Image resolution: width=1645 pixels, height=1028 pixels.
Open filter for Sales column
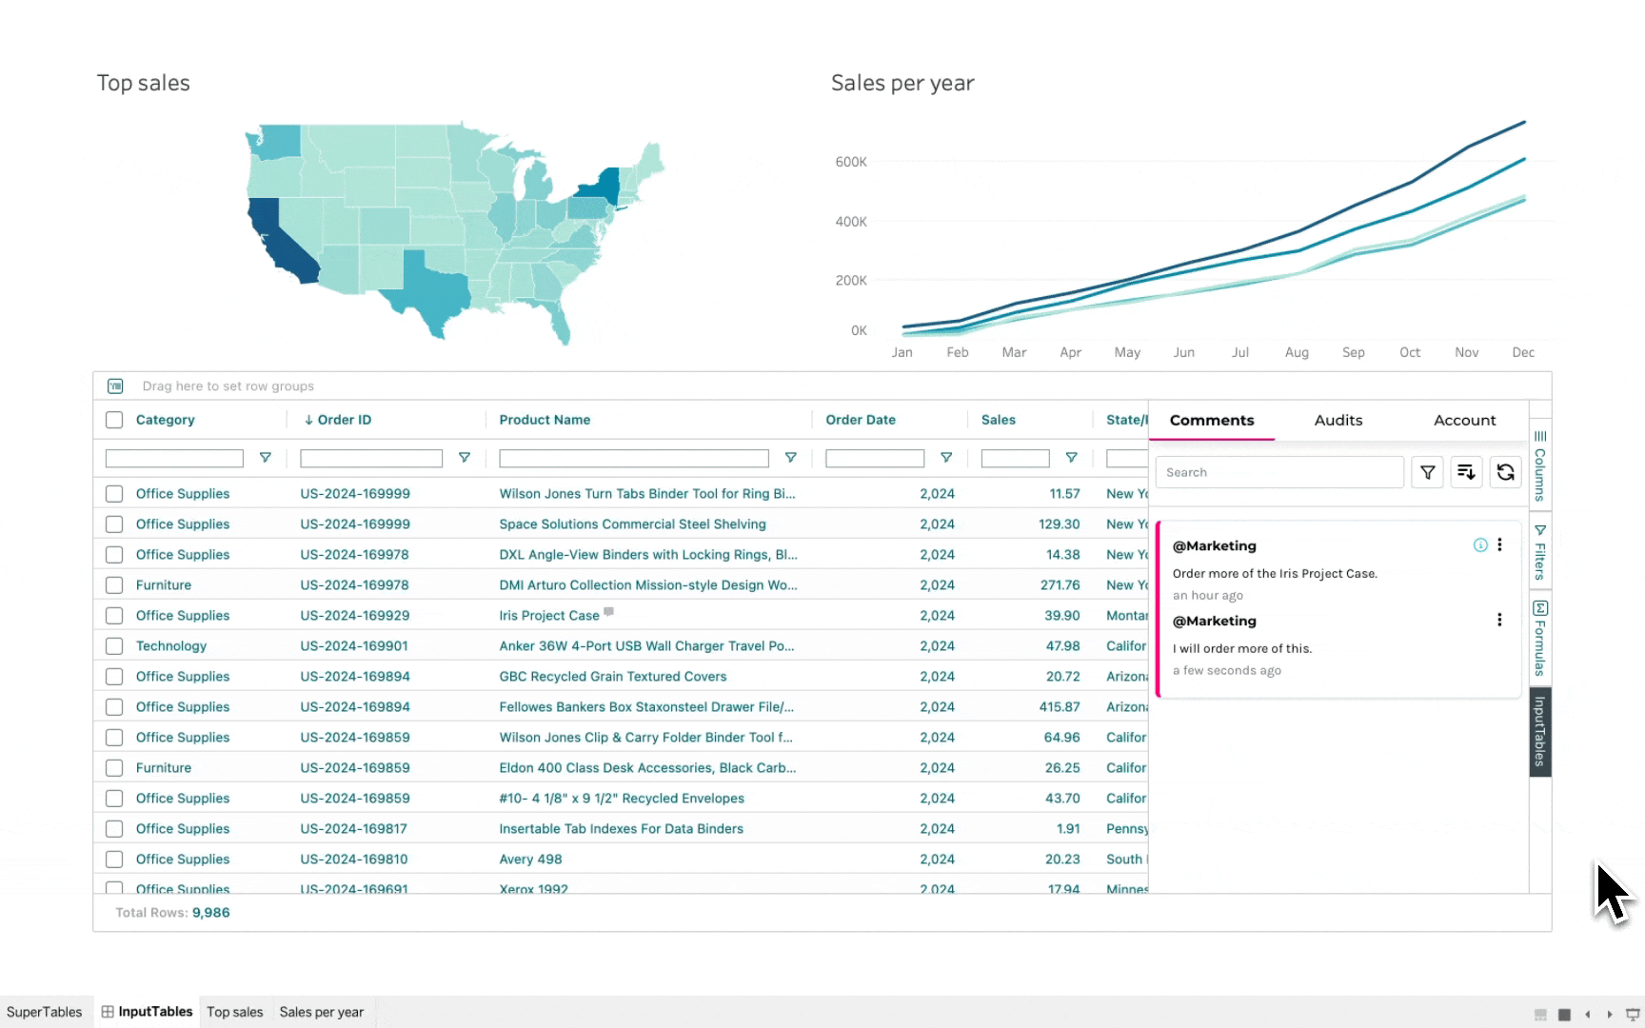point(1071,458)
